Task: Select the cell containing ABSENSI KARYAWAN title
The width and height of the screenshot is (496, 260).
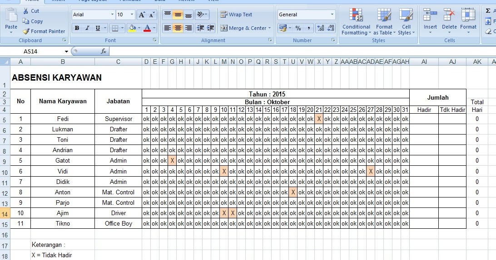Action: click(x=56, y=78)
